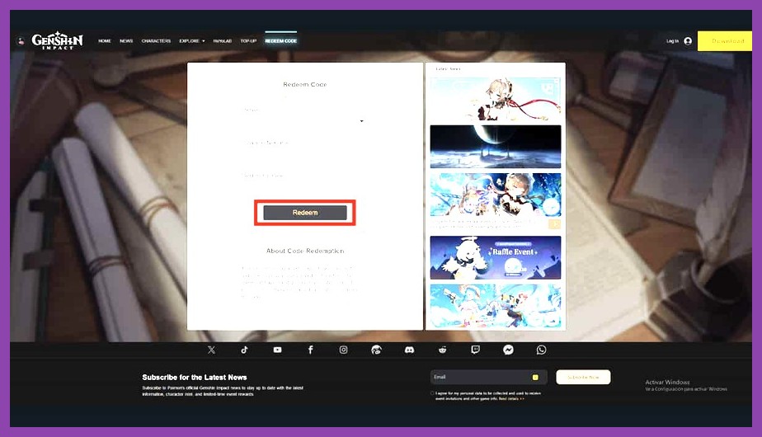Click the yellow icon in the Email field

[535, 377]
